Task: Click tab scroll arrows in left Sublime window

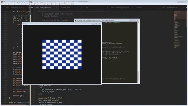Action: click(2, 8)
